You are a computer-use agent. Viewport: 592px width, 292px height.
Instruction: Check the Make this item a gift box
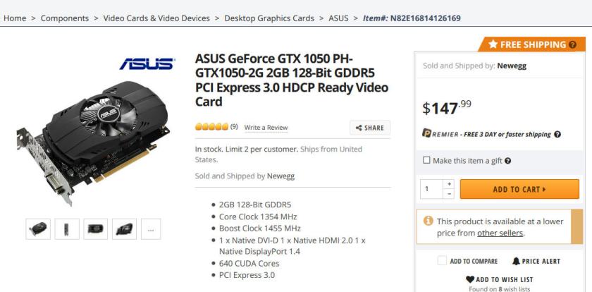427,161
